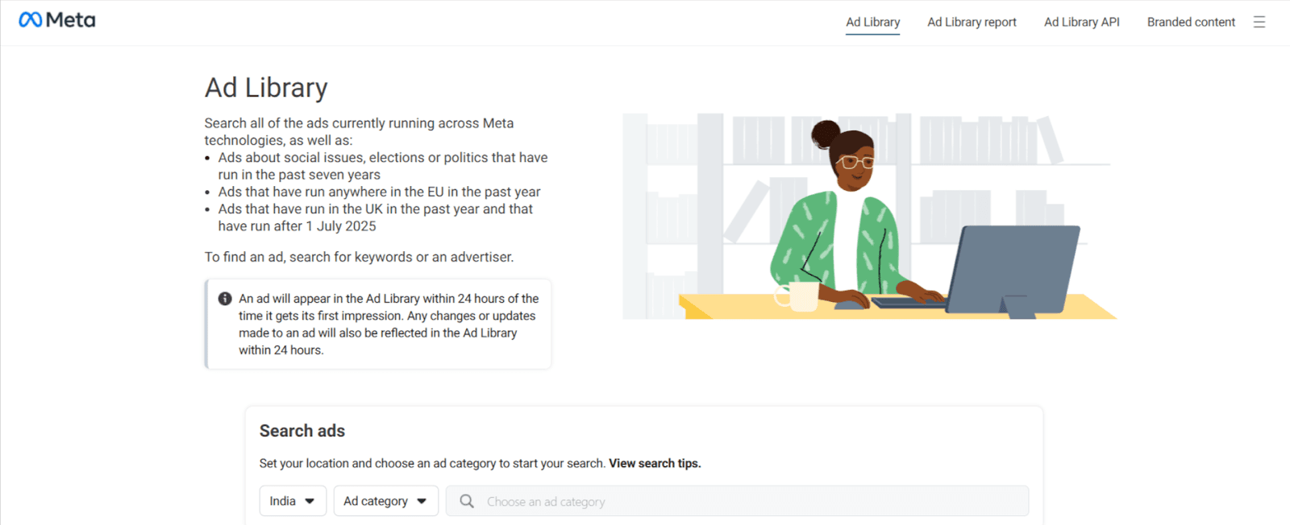
Task: Focus the 'Choose an ad category' search field
Action: click(737, 501)
